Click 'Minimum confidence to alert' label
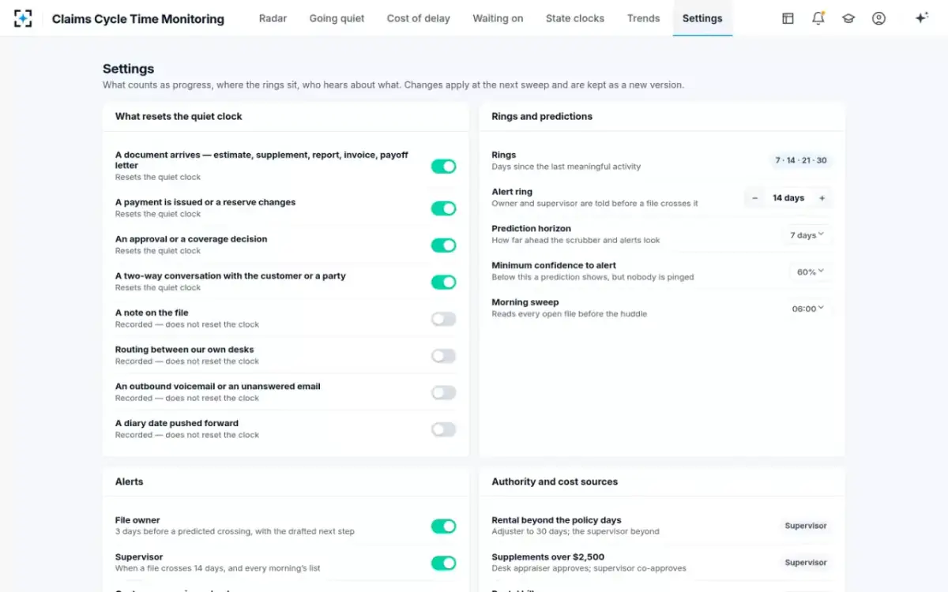 point(554,265)
